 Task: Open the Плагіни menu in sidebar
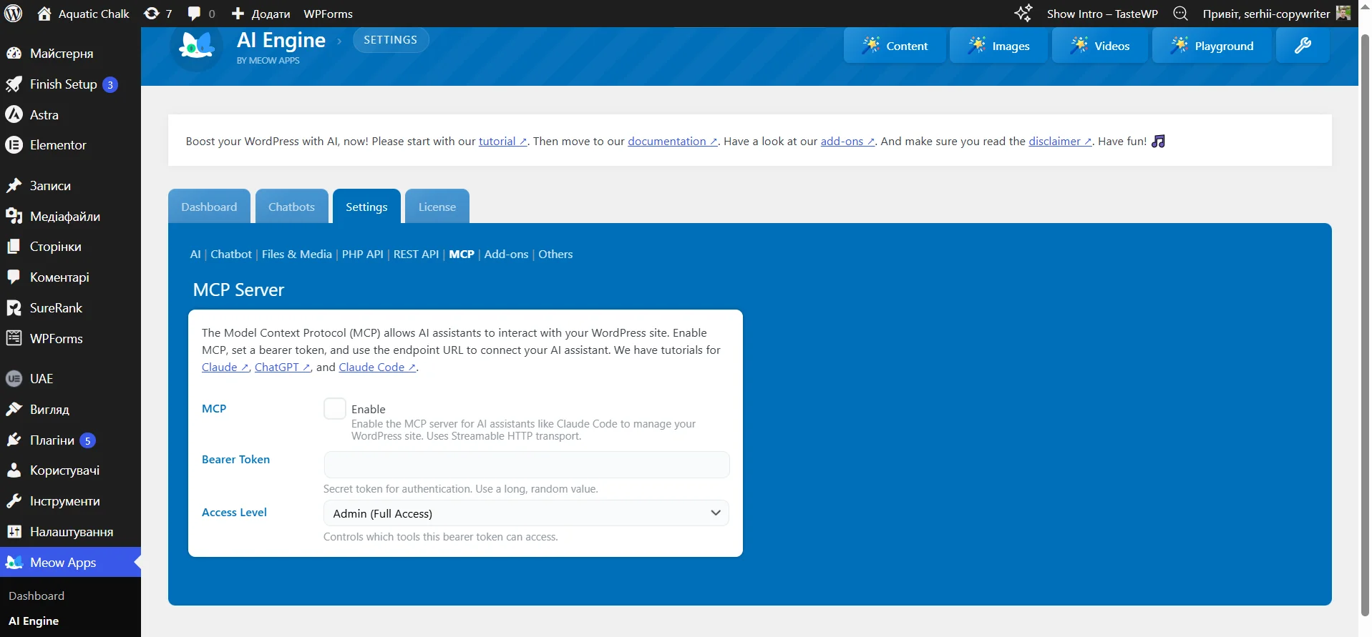52,440
